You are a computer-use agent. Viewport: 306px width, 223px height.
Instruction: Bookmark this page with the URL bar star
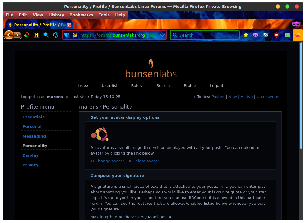163,35
